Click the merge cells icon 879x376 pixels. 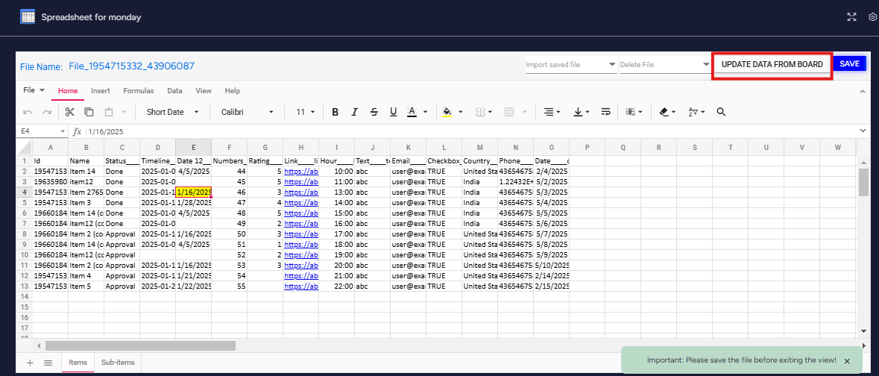click(x=509, y=112)
